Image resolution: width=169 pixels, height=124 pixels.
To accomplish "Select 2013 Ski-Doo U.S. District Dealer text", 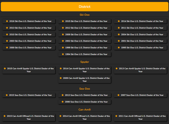I will click(x=30, y=28).
